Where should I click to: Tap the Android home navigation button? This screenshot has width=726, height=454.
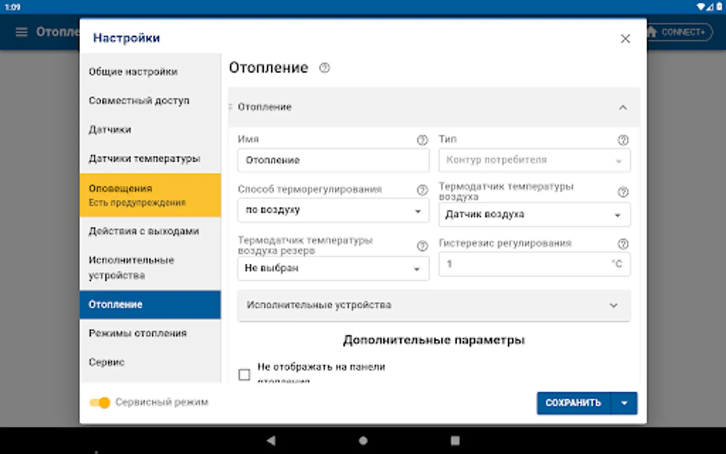click(x=363, y=440)
